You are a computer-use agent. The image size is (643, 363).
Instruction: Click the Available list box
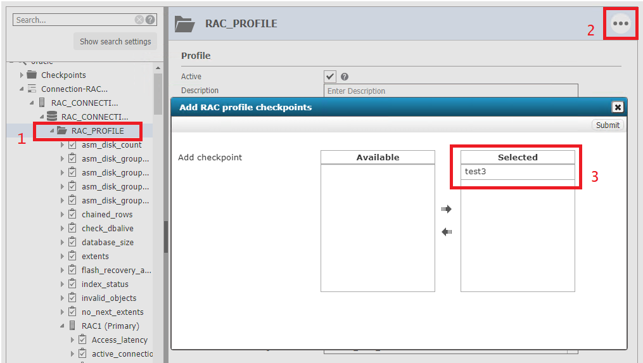click(378, 227)
